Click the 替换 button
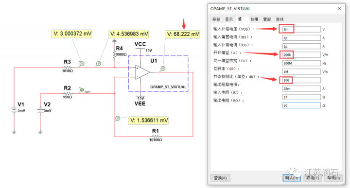The width and height of the screenshot is (350, 188). [220, 178]
